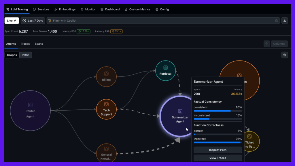
Task: Select the Ticket system node
Action: point(249,141)
